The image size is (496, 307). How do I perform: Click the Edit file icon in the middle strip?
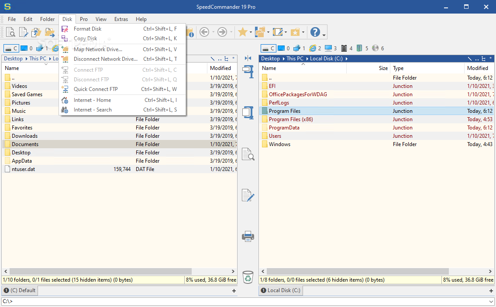(x=248, y=195)
